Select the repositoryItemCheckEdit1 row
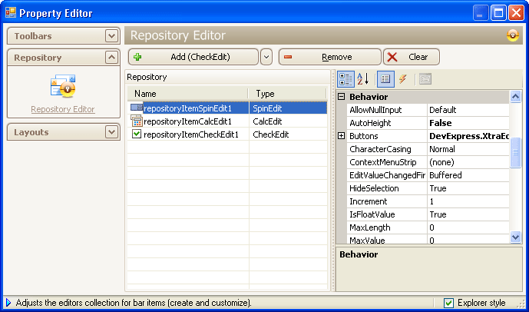 pos(227,134)
